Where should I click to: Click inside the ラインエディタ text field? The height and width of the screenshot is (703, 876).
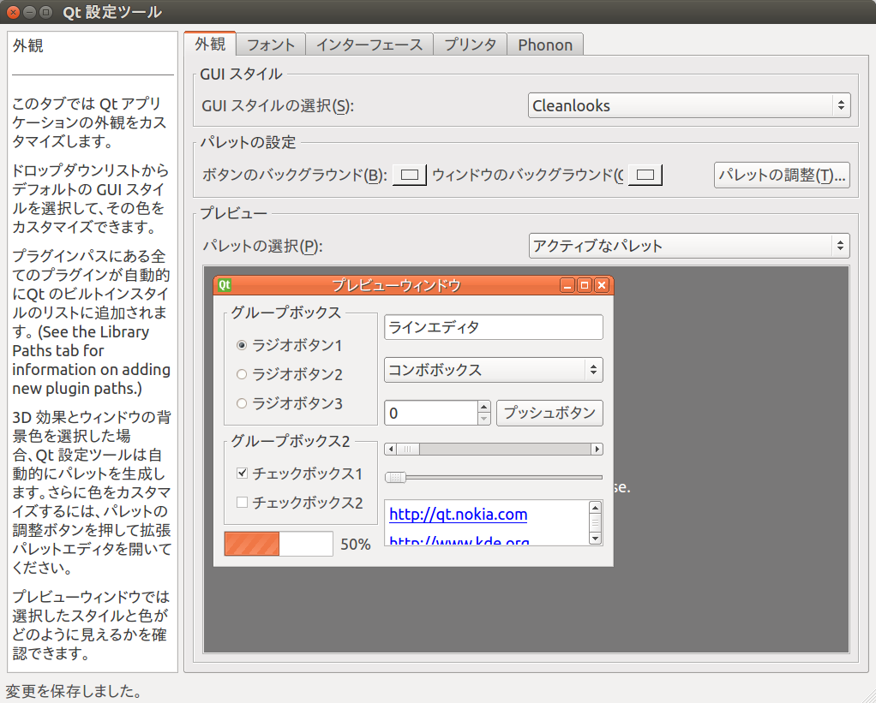pyautogui.click(x=494, y=327)
